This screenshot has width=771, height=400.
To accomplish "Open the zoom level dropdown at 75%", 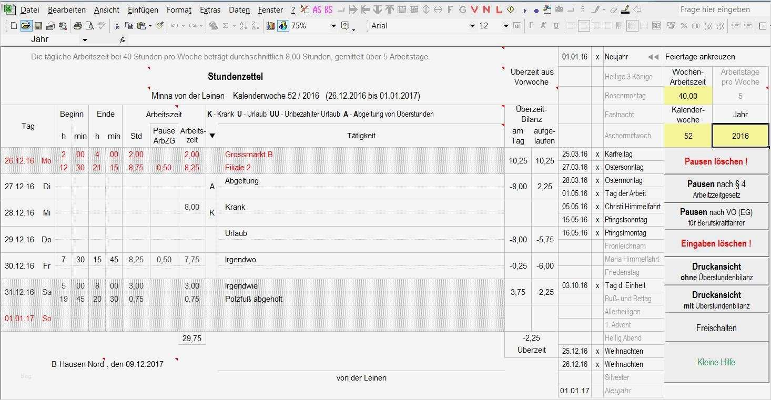I will [x=333, y=25].
